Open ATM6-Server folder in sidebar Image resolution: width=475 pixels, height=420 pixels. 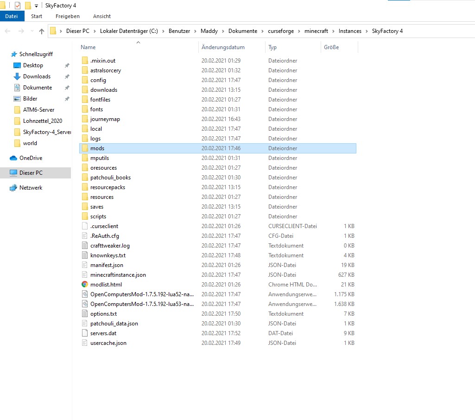click(x=38, y=110)
